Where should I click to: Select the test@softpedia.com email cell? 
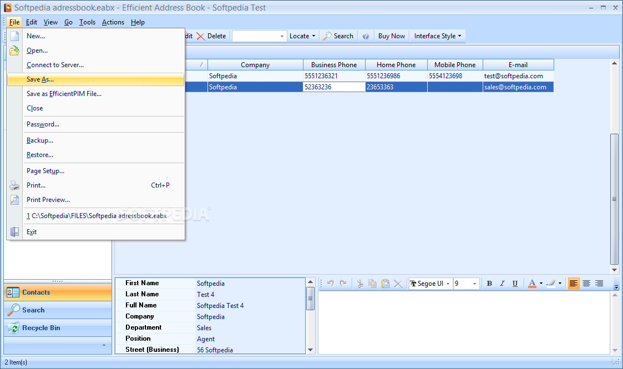coord(518,76)
